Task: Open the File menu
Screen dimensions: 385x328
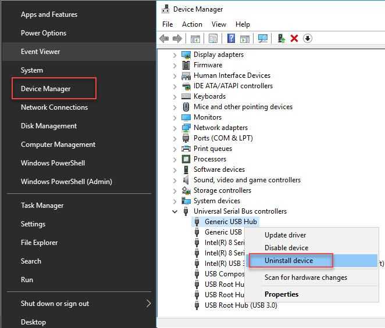Action: click(167, 24)
